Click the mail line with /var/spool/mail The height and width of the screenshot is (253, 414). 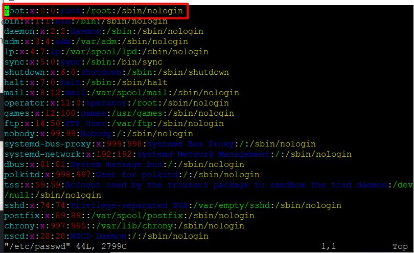[122, 93]
